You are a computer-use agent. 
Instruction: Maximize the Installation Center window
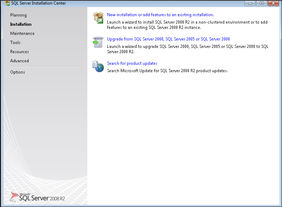pyautogui.click(x=261, y=3)
